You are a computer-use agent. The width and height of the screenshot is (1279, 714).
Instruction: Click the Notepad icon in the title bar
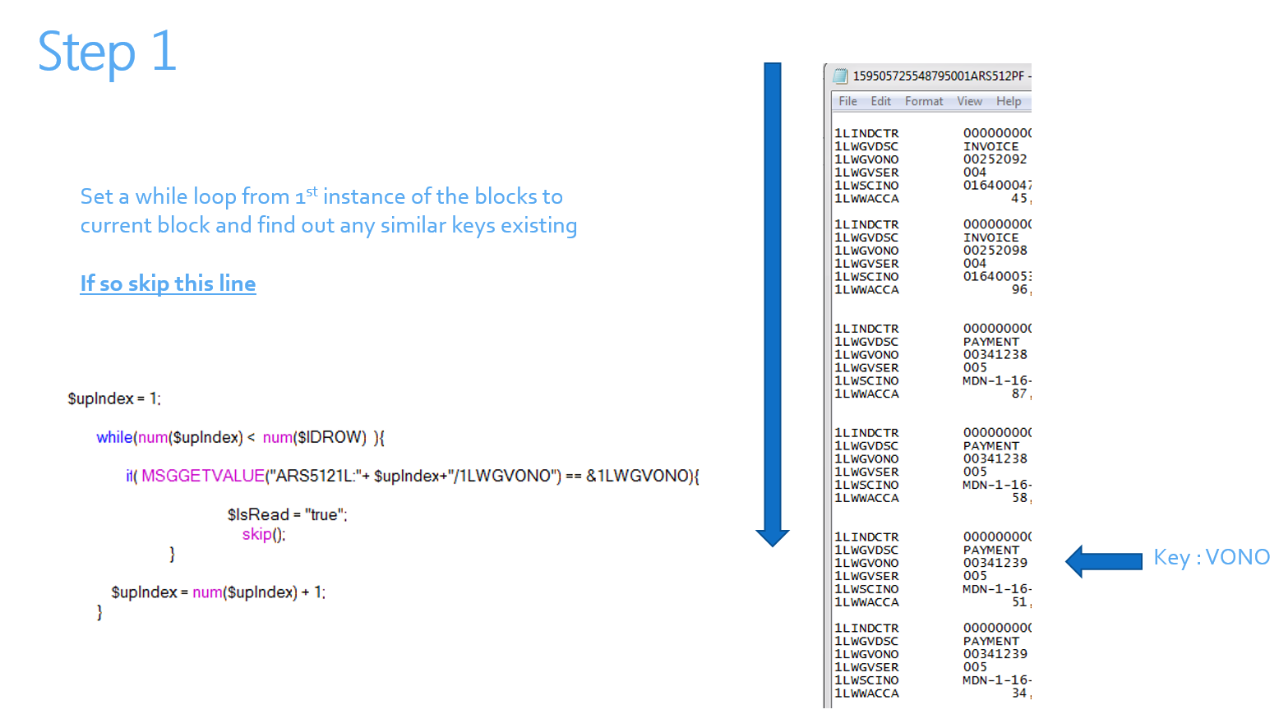tap(841, 76)
